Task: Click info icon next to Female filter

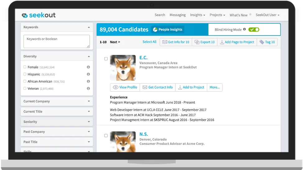Action: tap(88, 67)
